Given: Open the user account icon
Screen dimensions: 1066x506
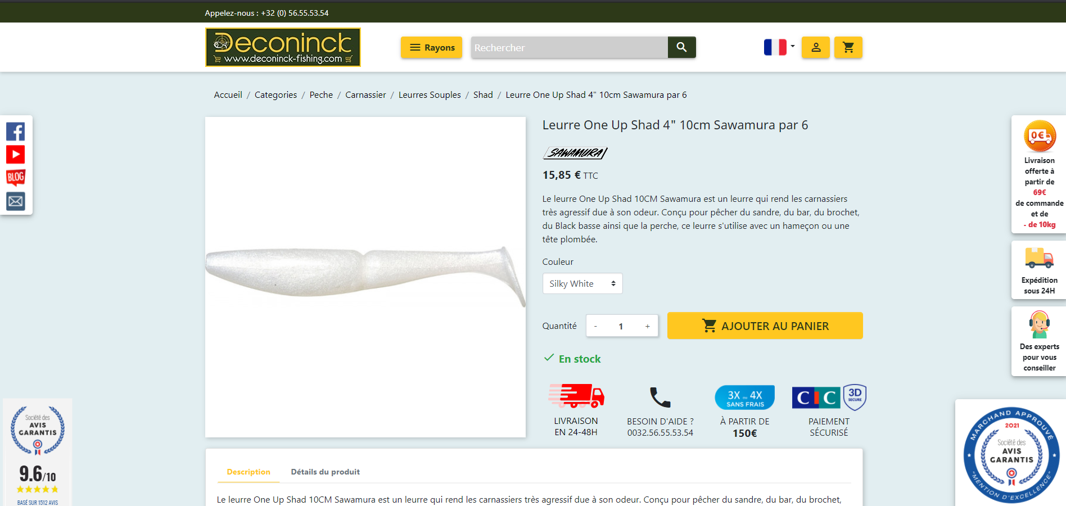Looking at the screenshot, I should 816,47.
